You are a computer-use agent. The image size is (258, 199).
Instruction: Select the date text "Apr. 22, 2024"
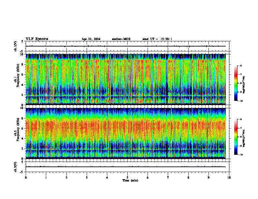[91, 39]
